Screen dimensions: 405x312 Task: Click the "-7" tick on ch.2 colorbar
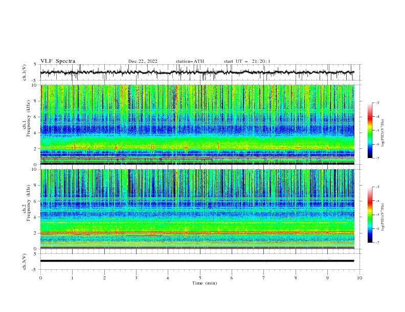(x=377, y=243)
